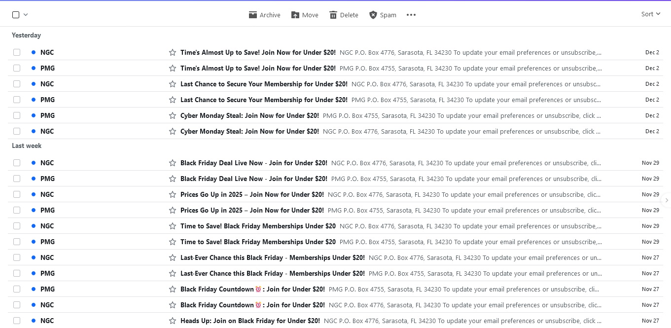The width and height of the screenshot is (671, 328).
Task: Click the right-edge panel expand arrow
Action: pos(667,200)
